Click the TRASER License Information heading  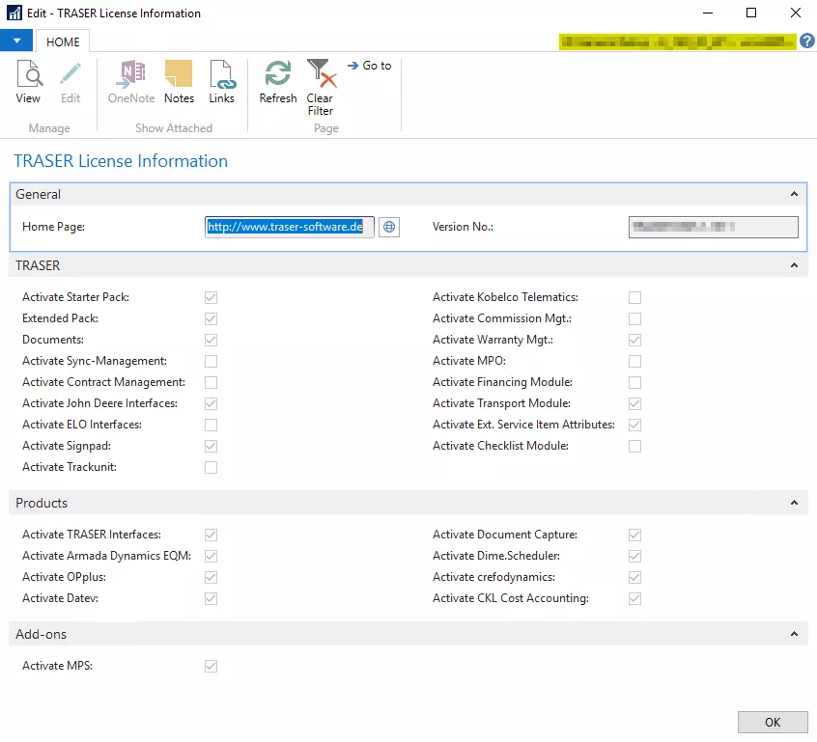(x=121, y=161)
